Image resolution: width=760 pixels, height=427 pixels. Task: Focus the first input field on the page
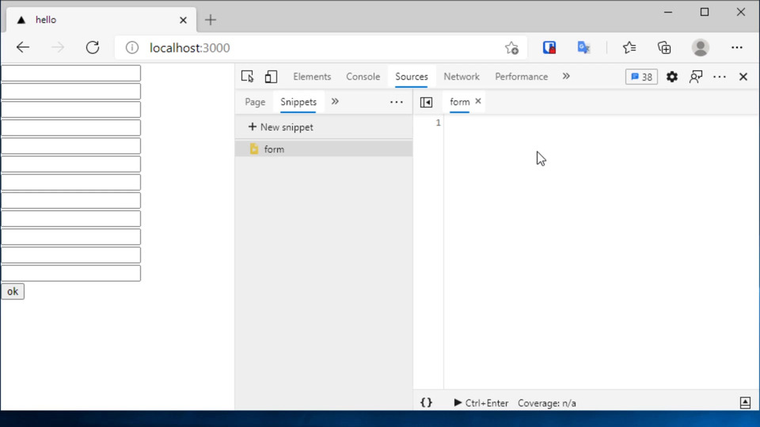click(70, 73)
